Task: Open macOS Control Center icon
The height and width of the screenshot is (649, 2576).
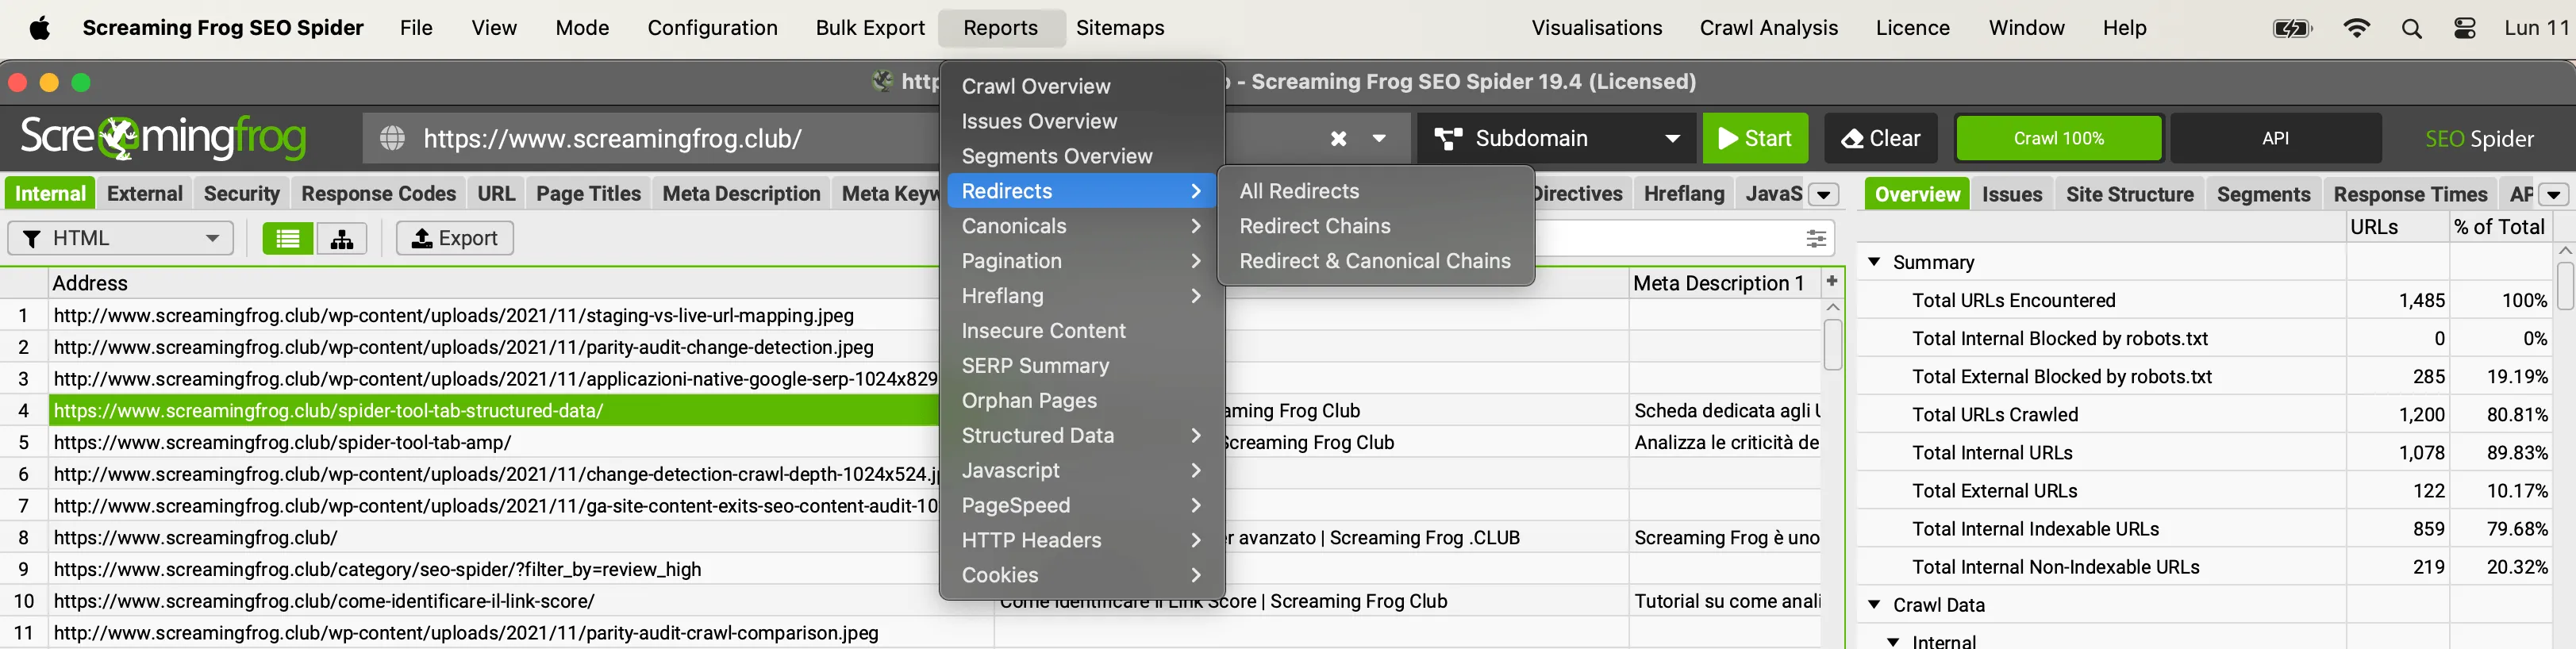Action: pos(2465,28)
